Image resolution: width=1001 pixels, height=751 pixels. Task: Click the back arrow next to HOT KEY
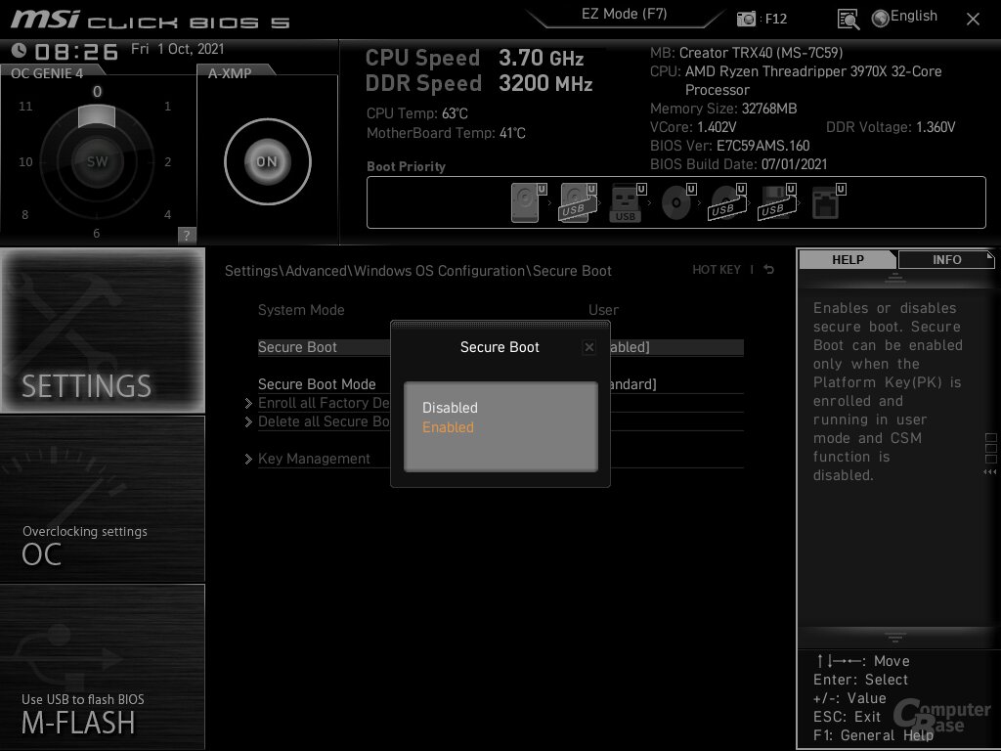click(x=769, y=270)
